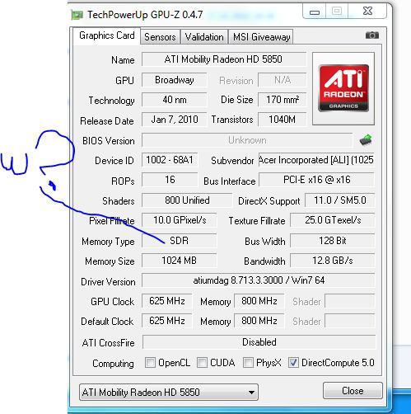This screenshot has height=414, width=411.
Task: Open the Validation tab
Action: point(204,37)
